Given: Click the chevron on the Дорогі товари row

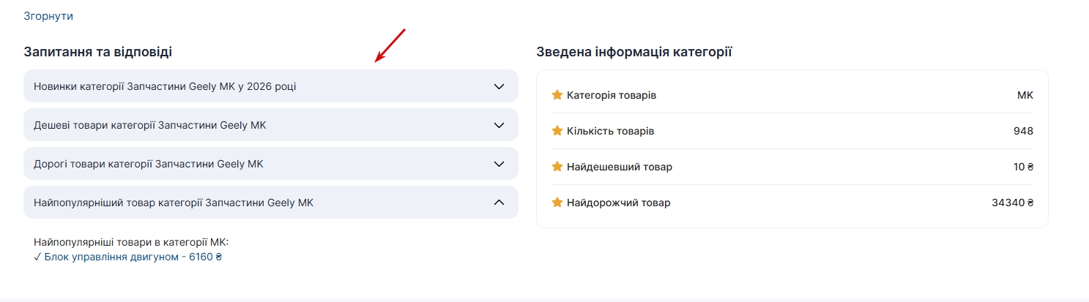Looking at the screenshot, I should point(499,164).
